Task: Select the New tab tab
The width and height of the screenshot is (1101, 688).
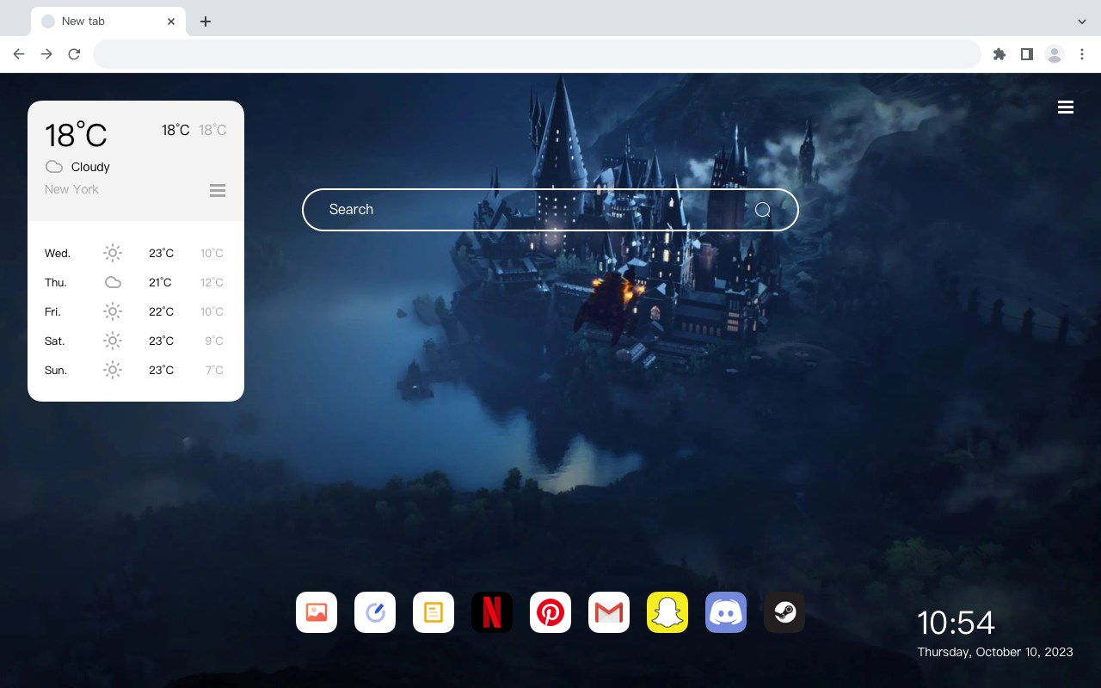Action: (x=108, y=21)
